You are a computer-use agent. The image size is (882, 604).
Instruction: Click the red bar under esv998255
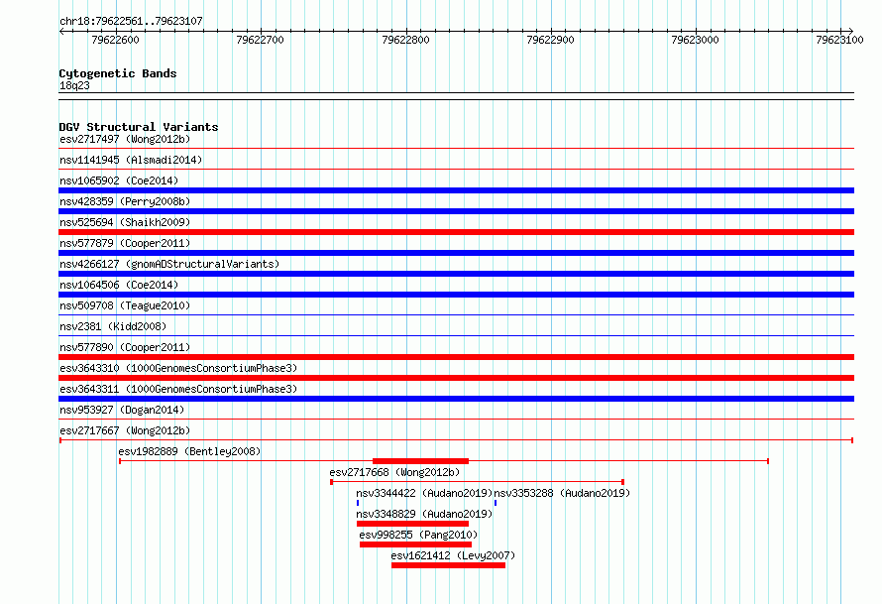[415, 544]
